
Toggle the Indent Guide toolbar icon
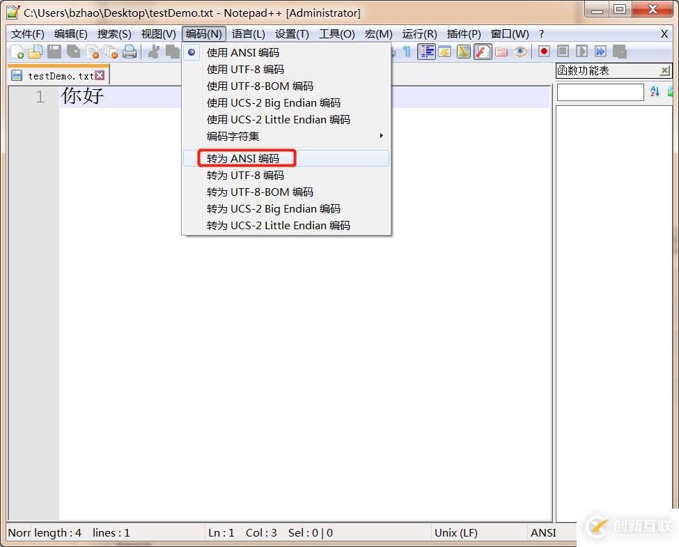[426, 52]
